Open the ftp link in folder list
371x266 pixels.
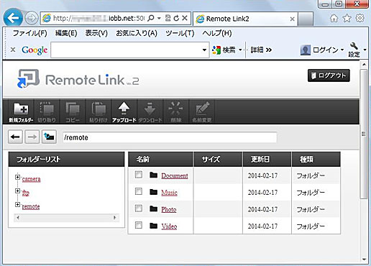point(26,193)
